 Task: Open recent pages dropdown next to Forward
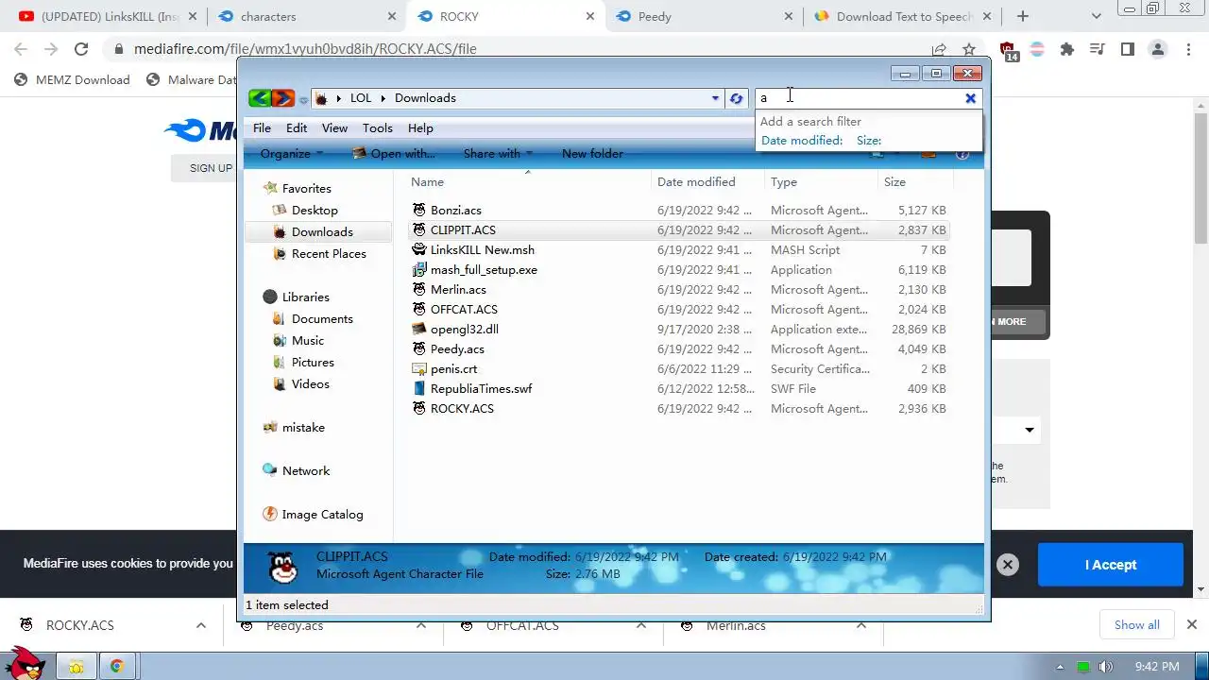(x=303, y=99)
